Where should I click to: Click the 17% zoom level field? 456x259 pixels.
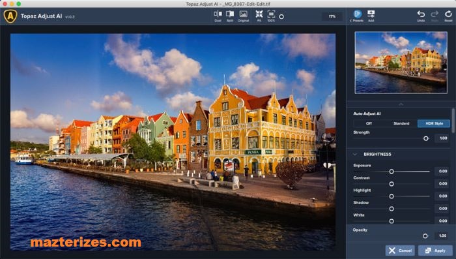(x=332, y=16)
